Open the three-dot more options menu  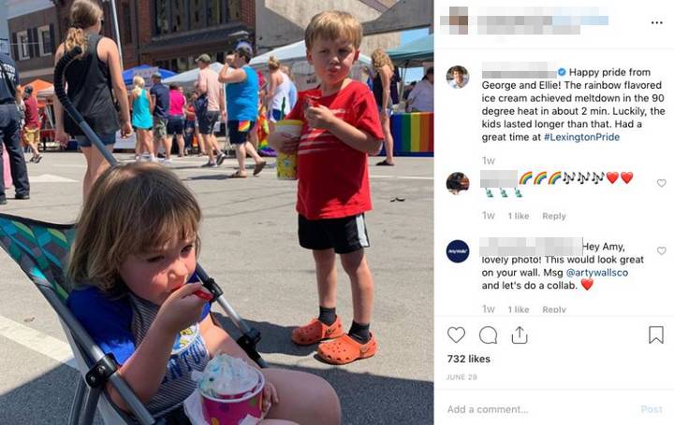pyautogui.click(x=656, y=22)
